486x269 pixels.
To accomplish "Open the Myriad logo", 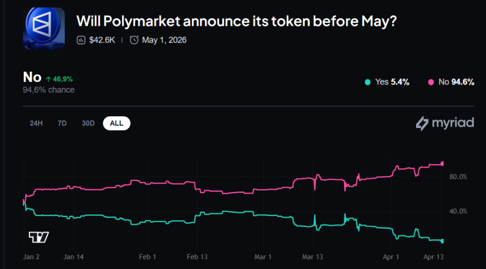I will (x=445, y=123).
